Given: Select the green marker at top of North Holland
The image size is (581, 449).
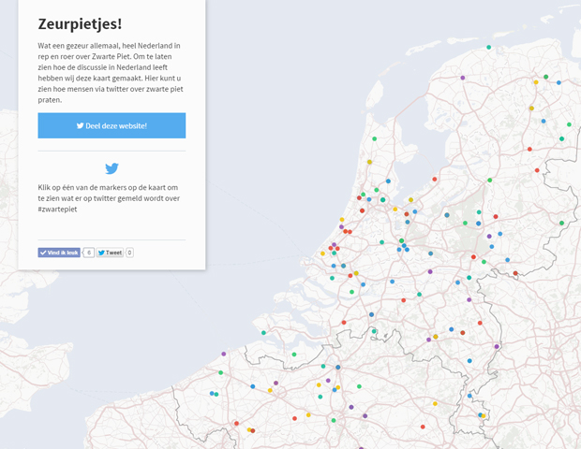Looking at the screenshot, I should 374,138.
